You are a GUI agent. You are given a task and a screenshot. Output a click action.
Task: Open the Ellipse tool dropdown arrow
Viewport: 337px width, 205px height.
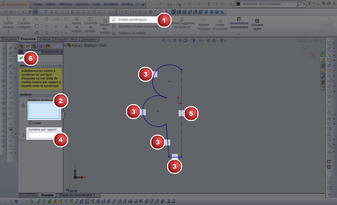61,26
